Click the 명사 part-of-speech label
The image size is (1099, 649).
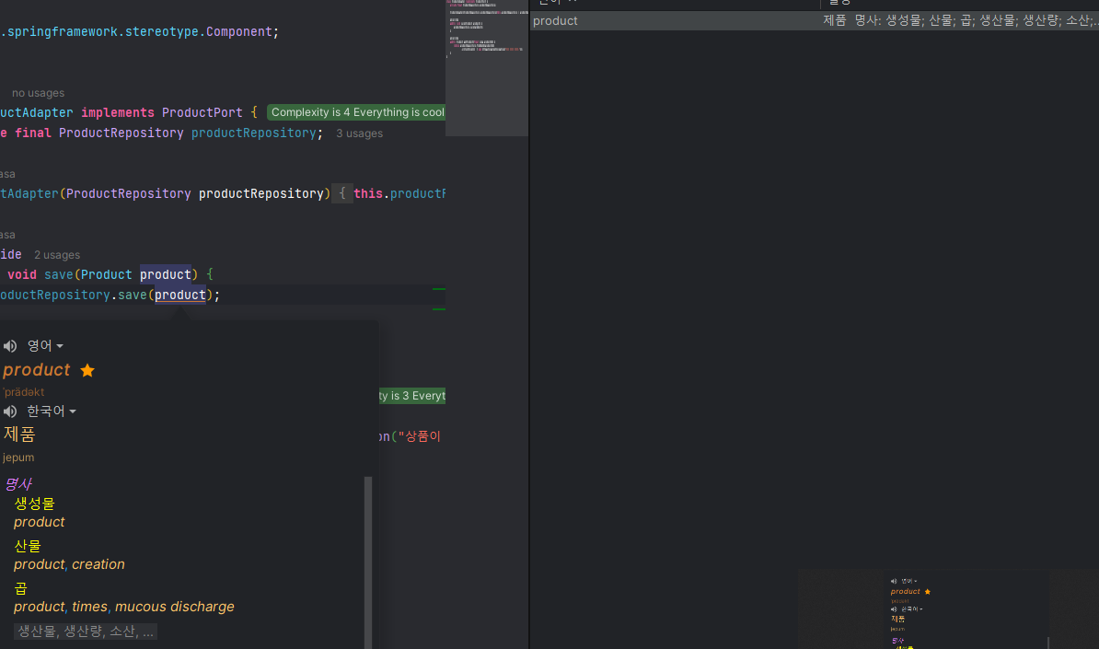18,483
